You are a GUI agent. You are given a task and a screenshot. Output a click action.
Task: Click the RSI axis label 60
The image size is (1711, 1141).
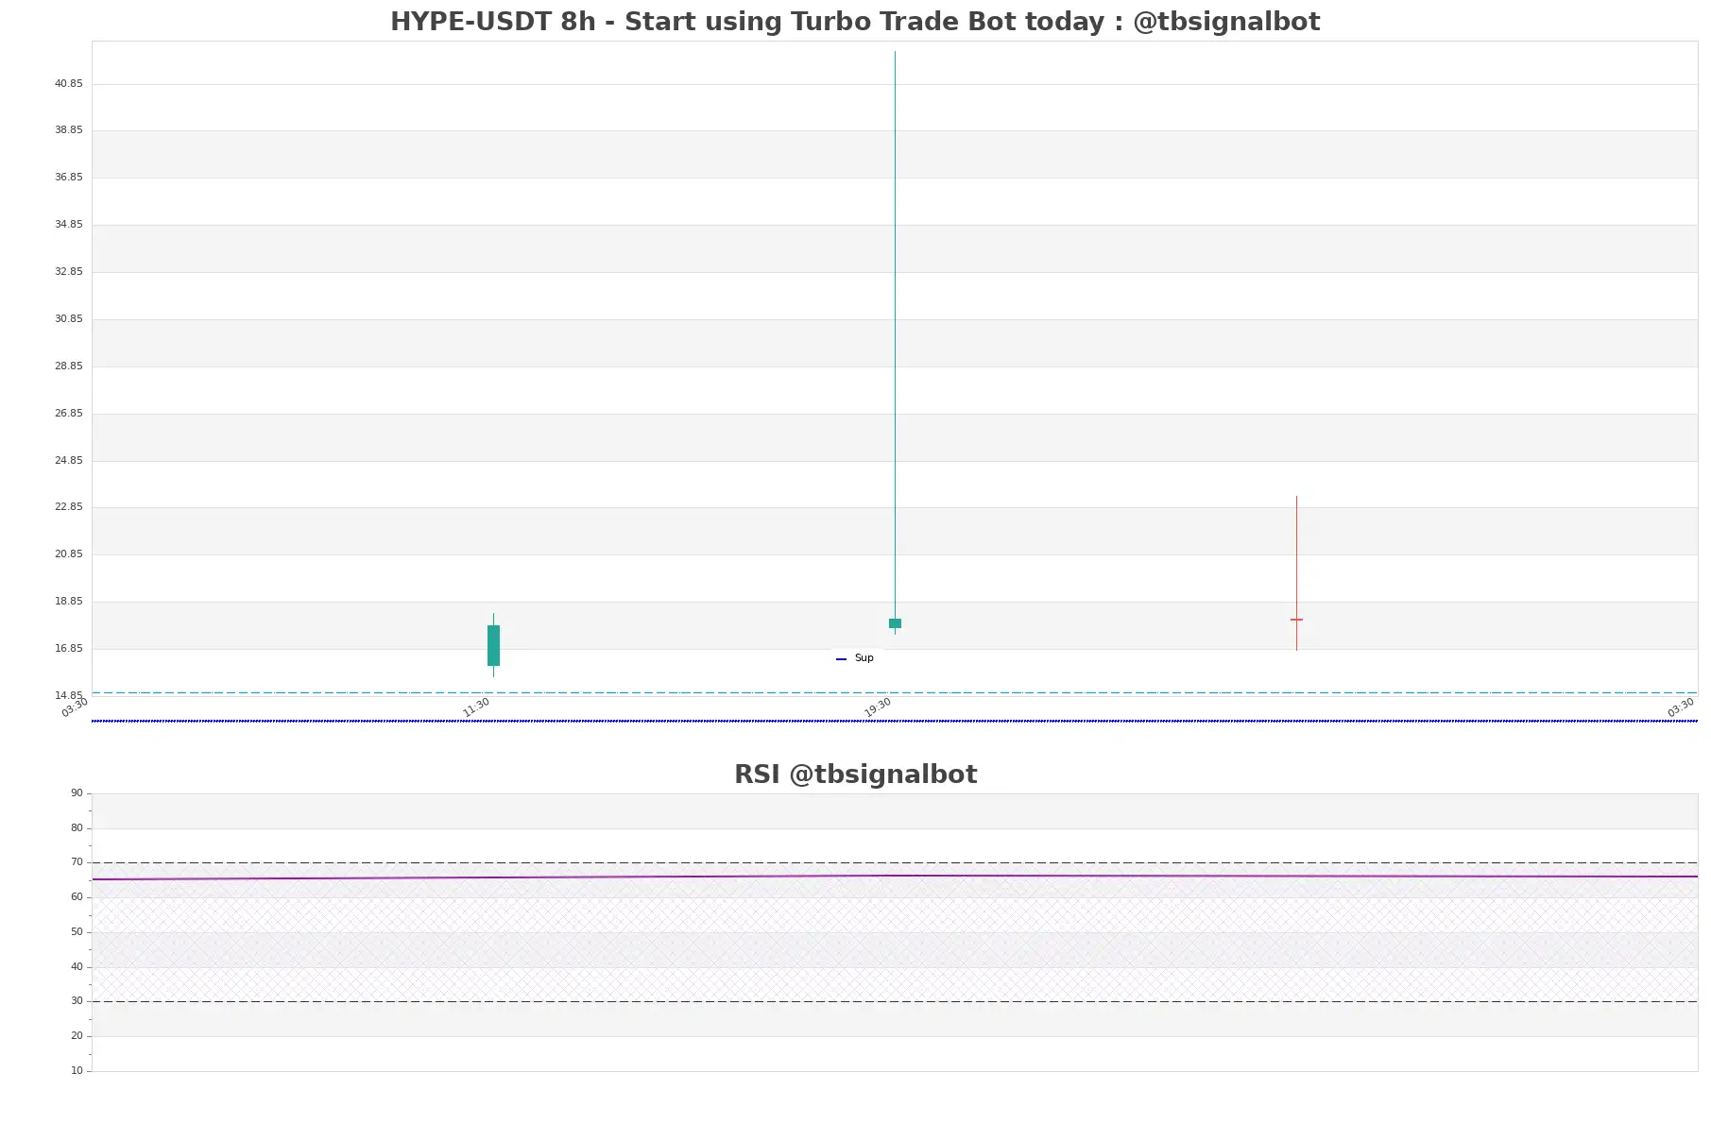[x=77, y=897]
